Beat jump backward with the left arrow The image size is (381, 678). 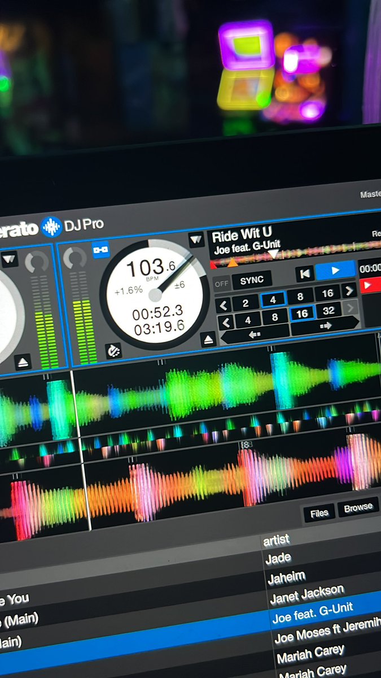(x=255, y=334)
